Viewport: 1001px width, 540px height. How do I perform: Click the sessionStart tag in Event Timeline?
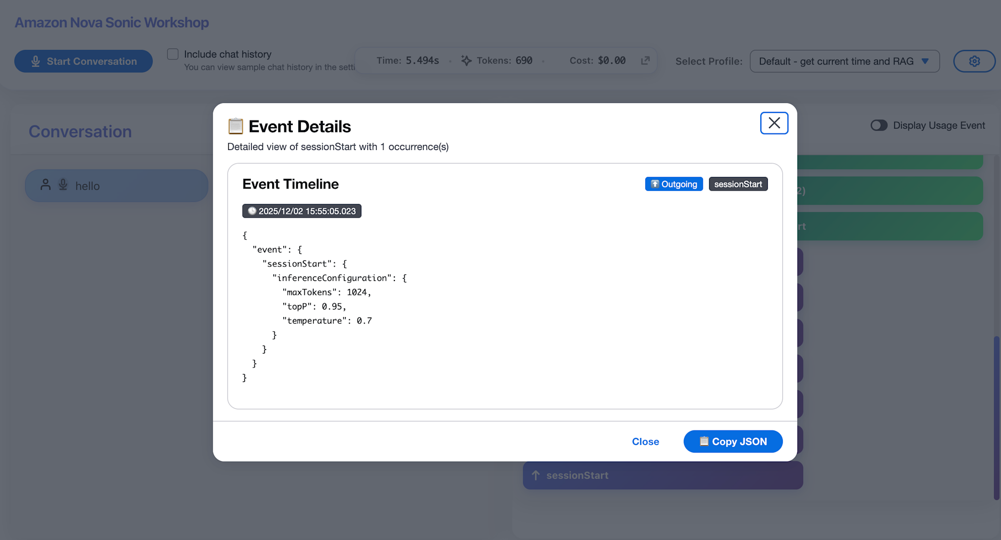pyautogui.click(x=738, y=184)
